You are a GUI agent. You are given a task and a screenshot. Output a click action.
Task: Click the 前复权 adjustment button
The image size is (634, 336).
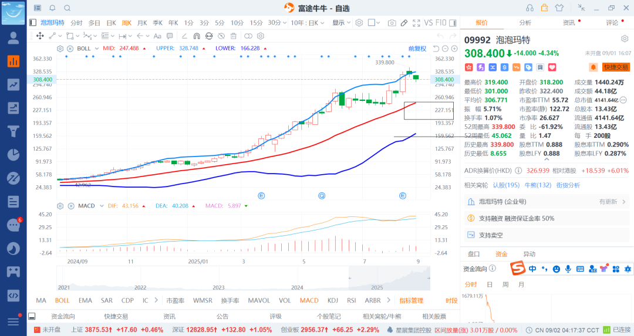click(417, 49)
